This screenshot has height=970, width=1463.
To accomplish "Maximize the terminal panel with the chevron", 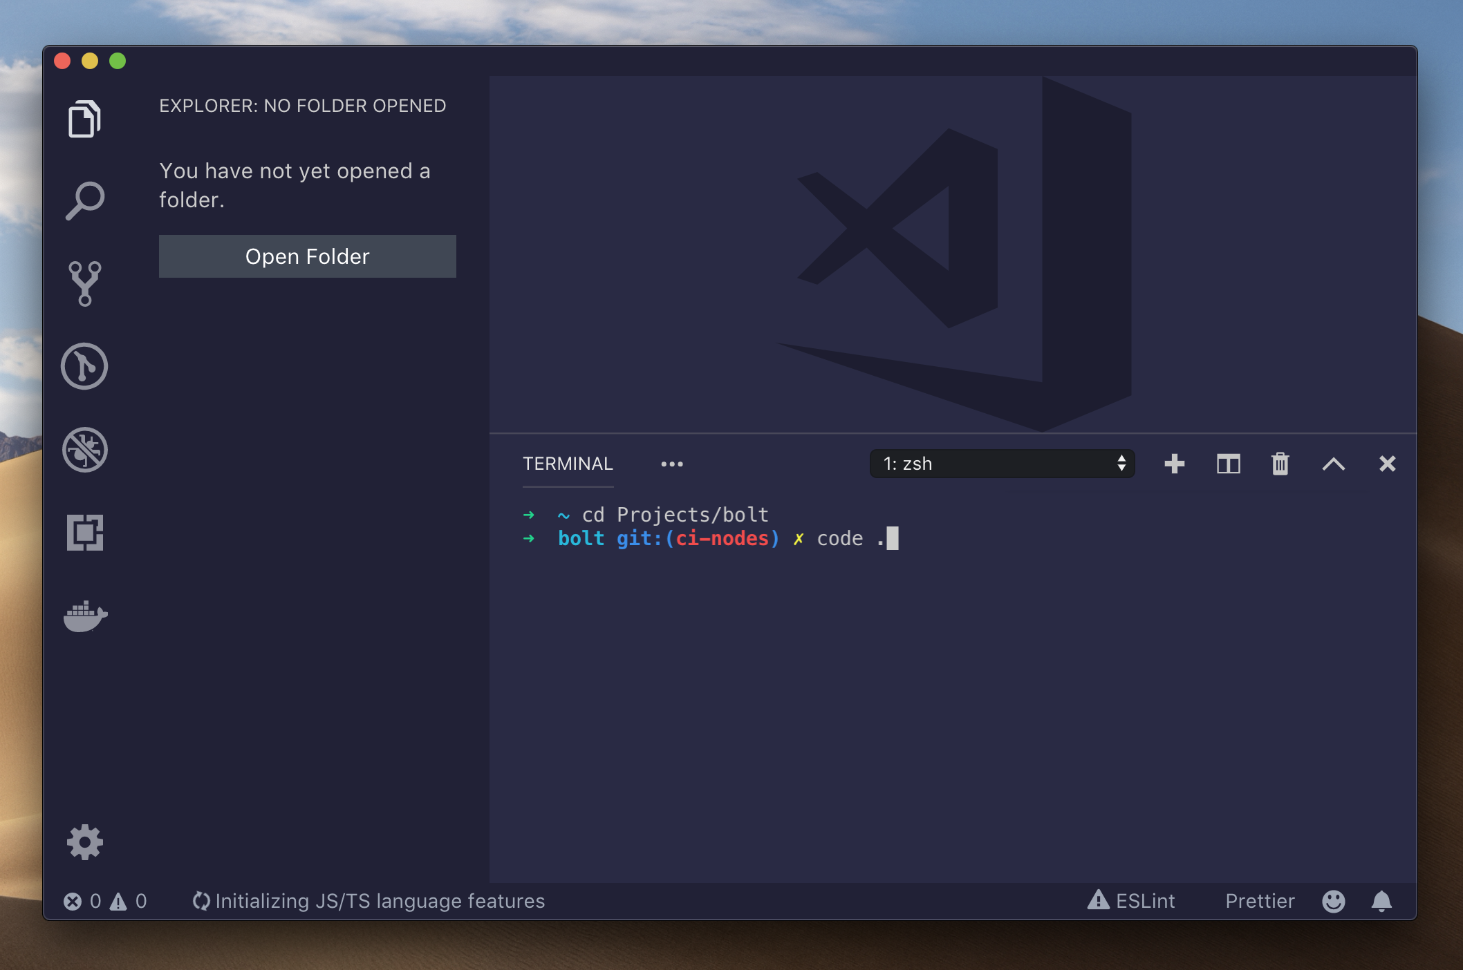I will [1334, 464].
